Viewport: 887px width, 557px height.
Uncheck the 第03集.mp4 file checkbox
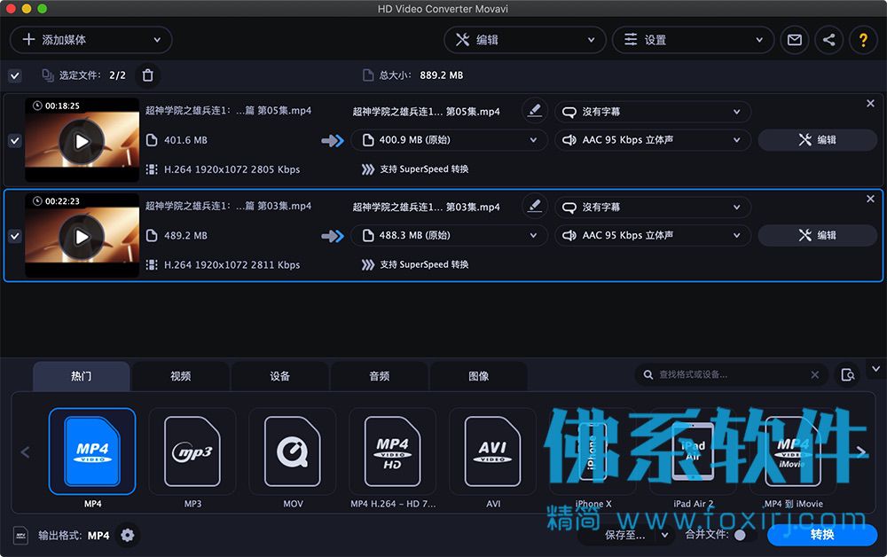15,236
